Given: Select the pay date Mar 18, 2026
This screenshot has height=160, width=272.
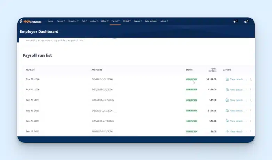Looking at the screenshot, I should coord(33,79).
